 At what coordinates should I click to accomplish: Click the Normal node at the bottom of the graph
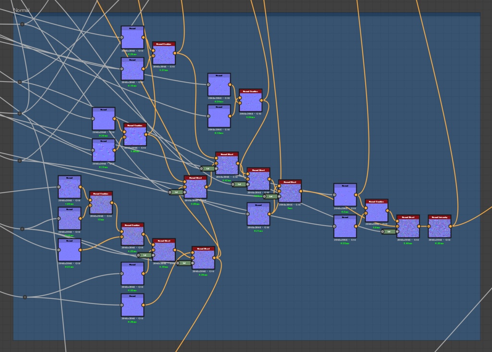tap(132, 305)
